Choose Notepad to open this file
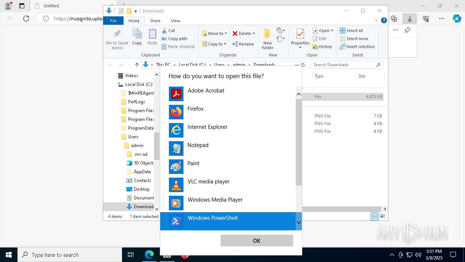This screenshot has height=262, width=465. (228, 148)
